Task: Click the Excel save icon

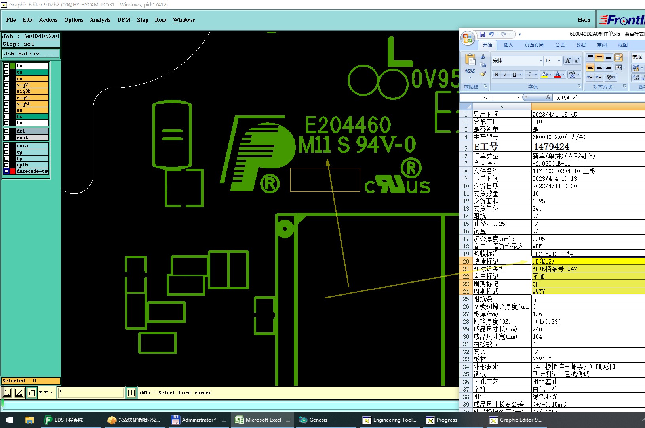Action: click(483, 34)
